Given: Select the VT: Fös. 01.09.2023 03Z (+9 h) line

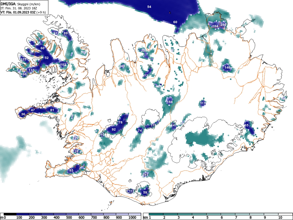Looking at the screenshot, I should (x=23, y=12).
